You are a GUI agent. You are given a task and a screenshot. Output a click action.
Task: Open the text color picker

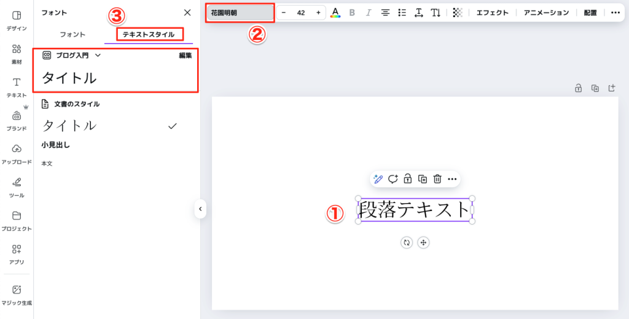[335, 12]
